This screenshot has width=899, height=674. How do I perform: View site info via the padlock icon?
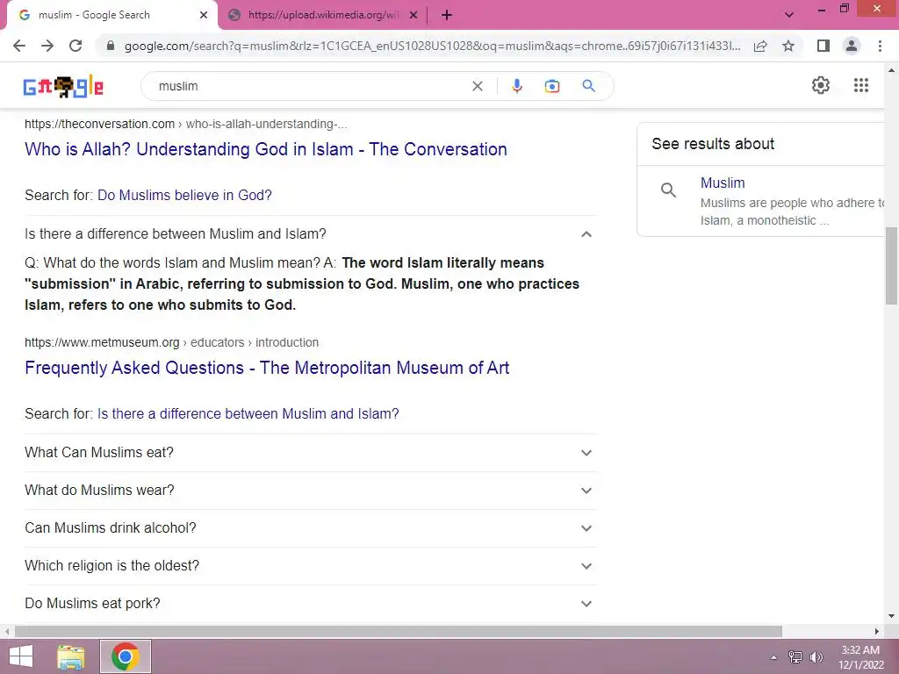111,46
